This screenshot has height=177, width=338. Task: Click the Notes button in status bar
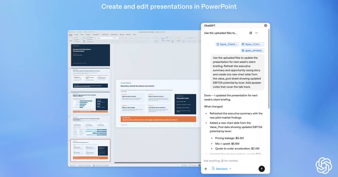tap(184, 165)
